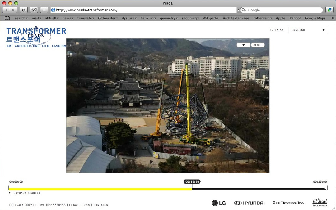The height and width of the screenshot is (210, 336).
Task: Click the play triangle beside Playback Started
Action: pos(10,193)
